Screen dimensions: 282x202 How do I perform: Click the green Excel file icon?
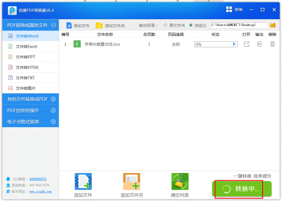(x=77, y=44)
